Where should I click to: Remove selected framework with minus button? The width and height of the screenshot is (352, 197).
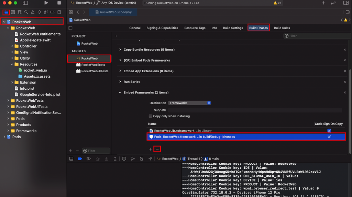(x=157, y=149)
